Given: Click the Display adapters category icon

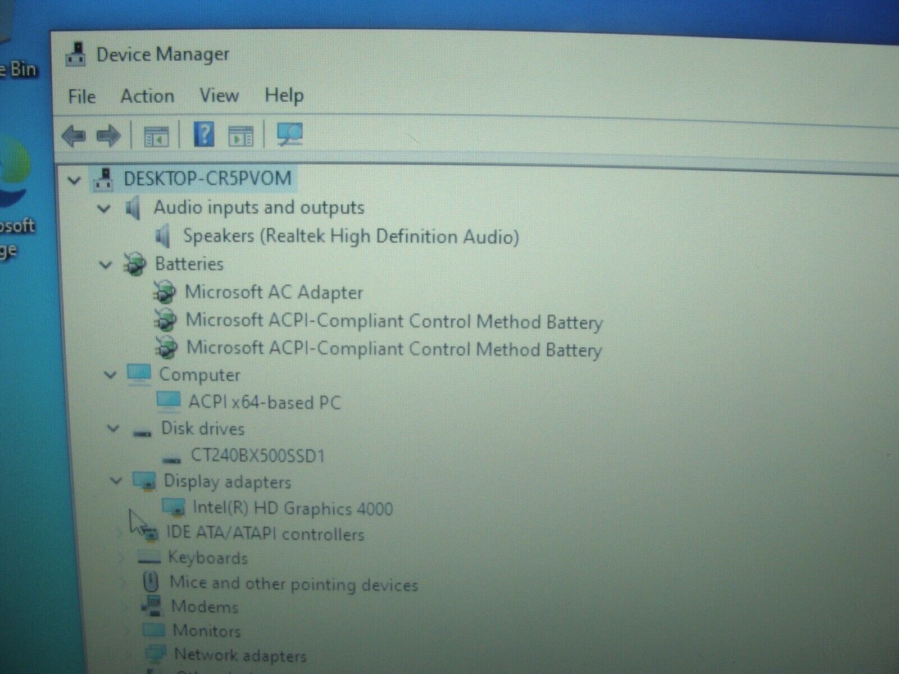Looking at the screenshot, I should (144, 481).
